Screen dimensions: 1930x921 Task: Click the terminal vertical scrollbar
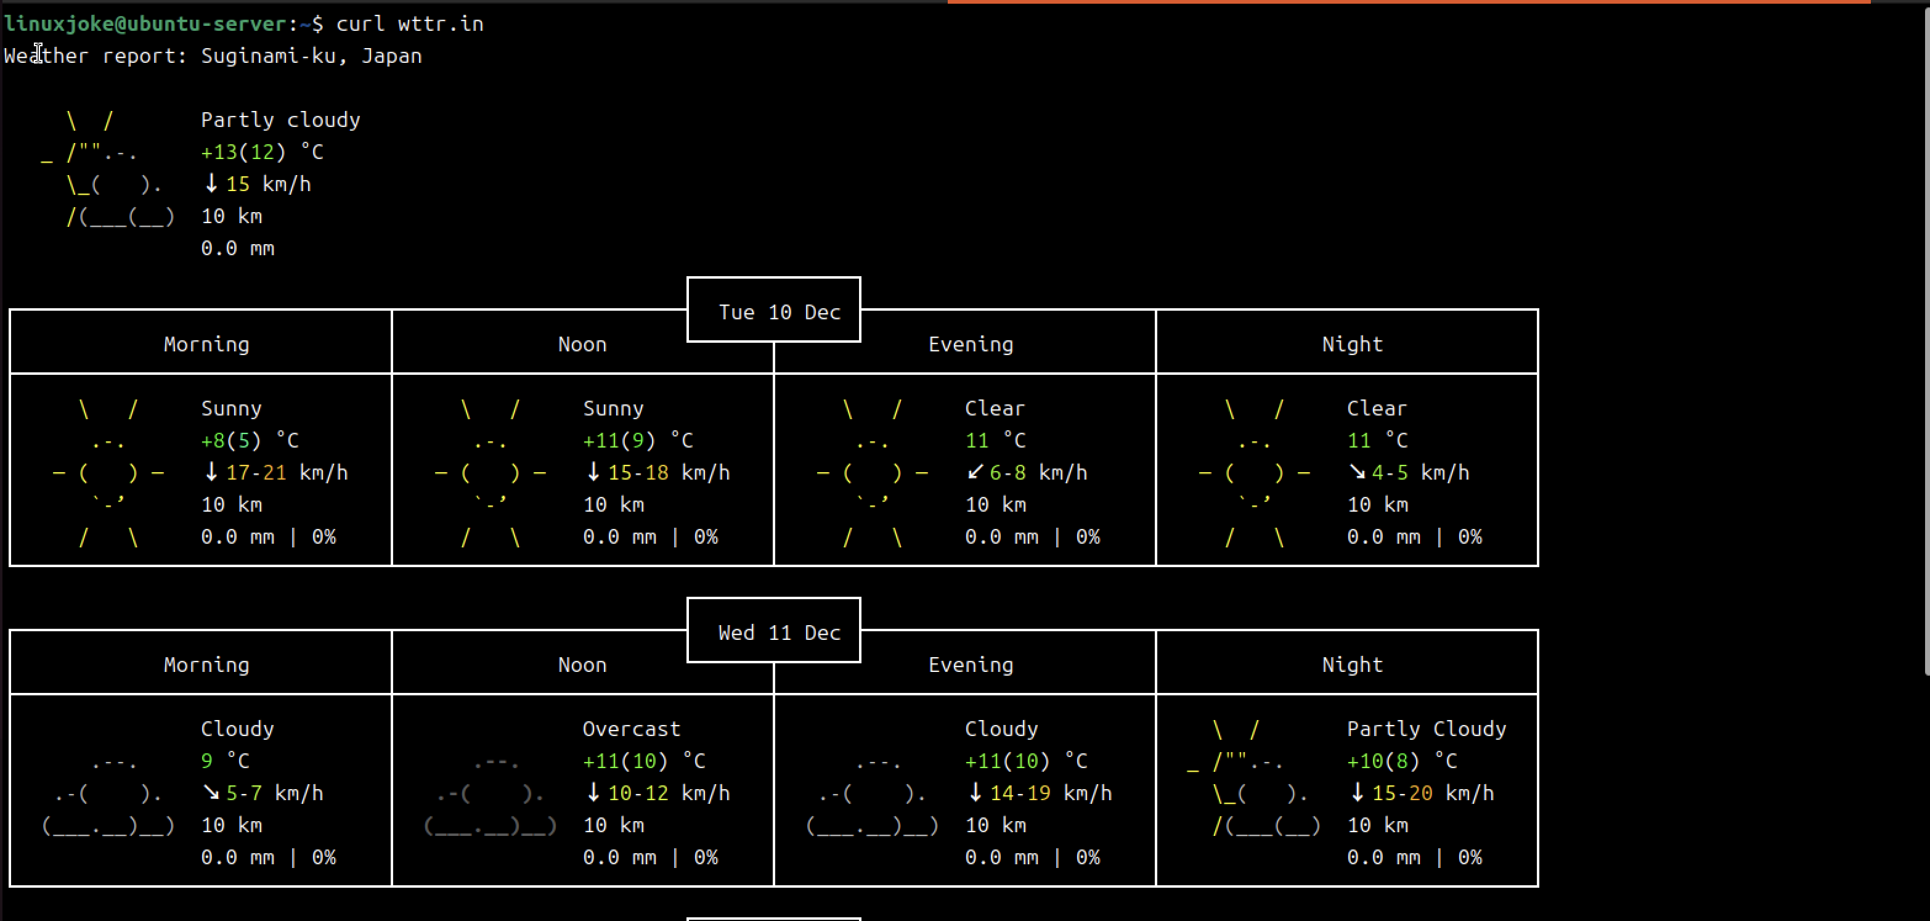(1926, 337)
